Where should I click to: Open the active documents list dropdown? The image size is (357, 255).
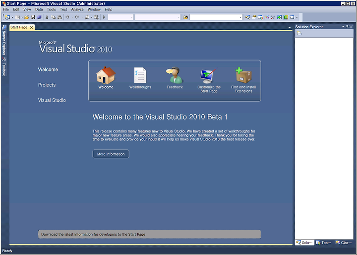pos(290,28)
